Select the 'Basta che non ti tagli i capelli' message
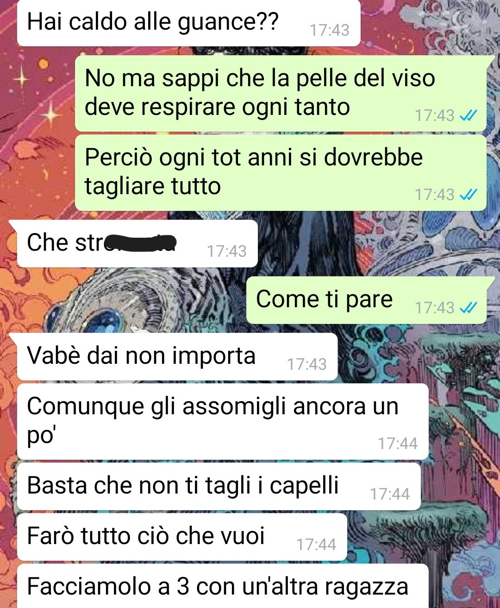500x608 pixels. (219, 487)
